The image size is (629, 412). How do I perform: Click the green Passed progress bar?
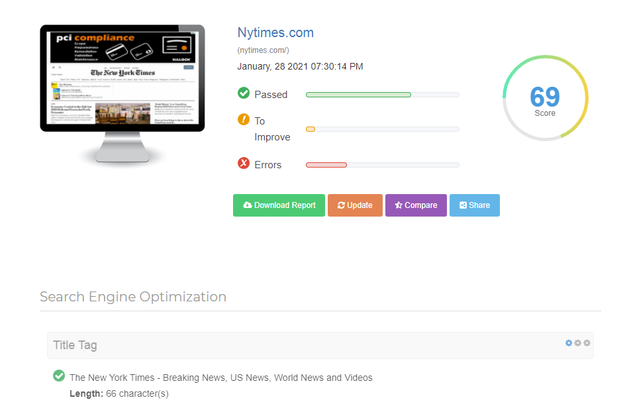(382, 95)
